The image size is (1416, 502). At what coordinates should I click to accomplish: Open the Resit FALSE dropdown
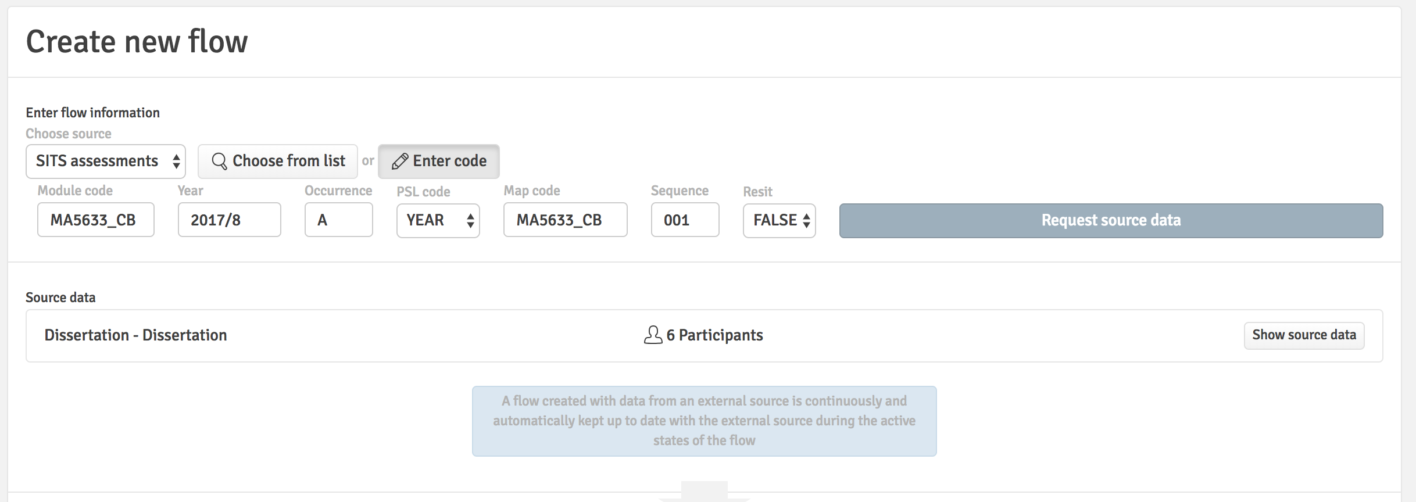coord(779,220)
